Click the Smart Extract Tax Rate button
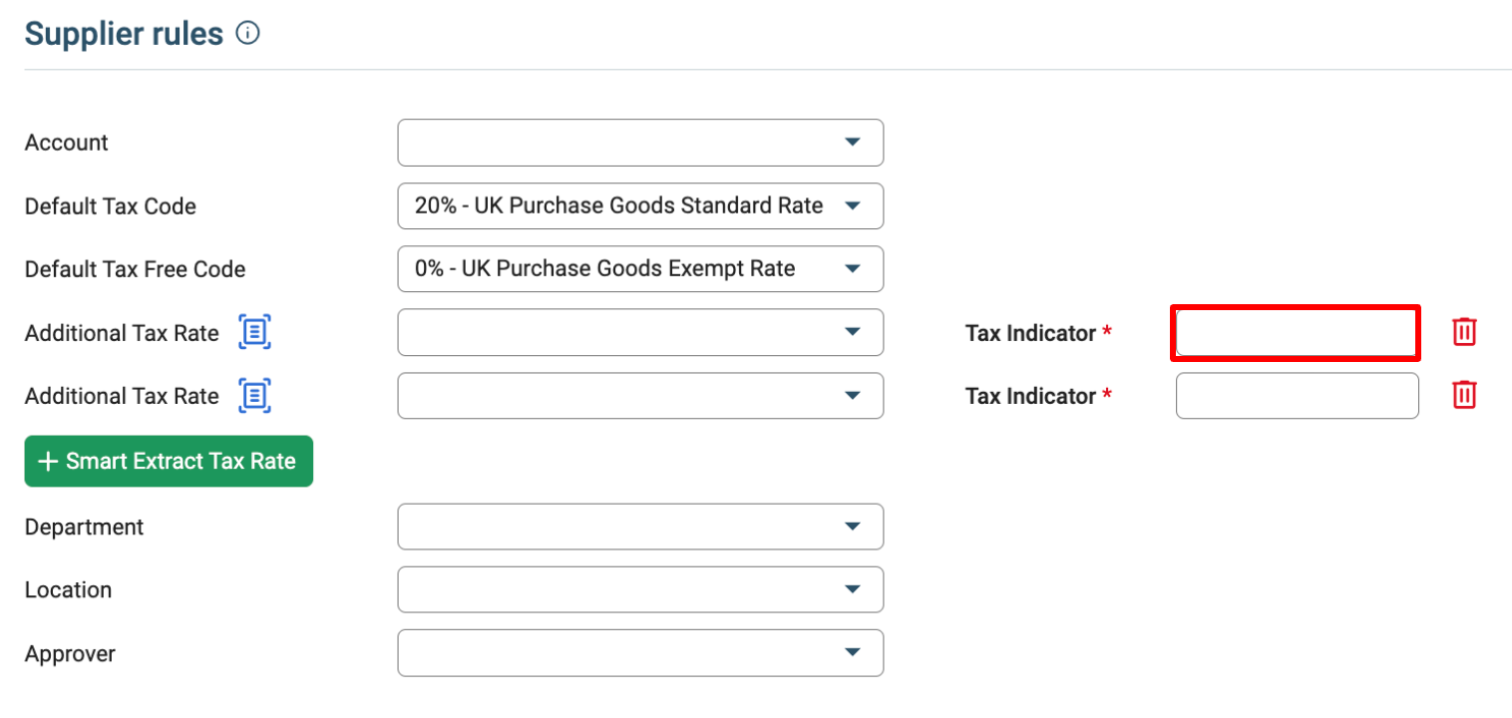 coord(169,462)
